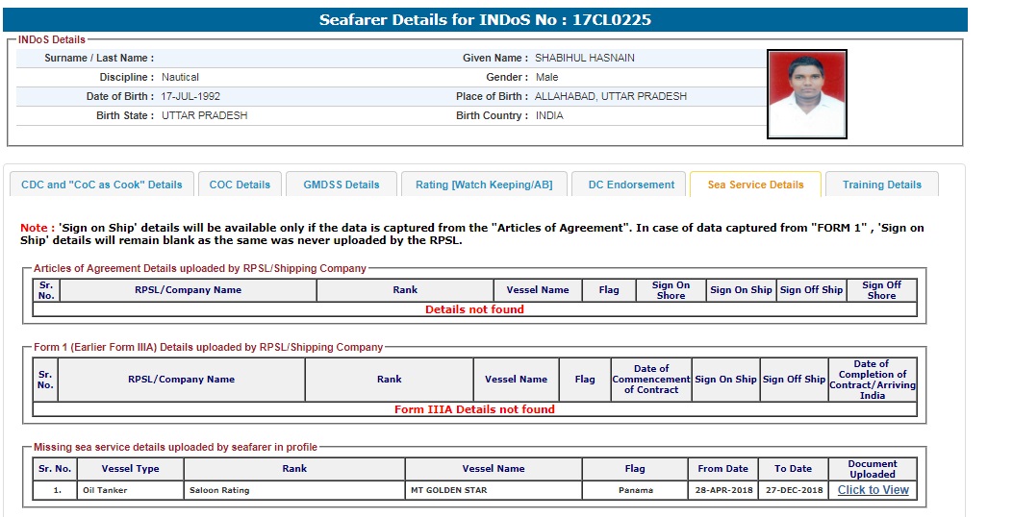Screen dimensions: 1013x517
Task: Click the seafarer's profile photo
Action: coord(806,94)
